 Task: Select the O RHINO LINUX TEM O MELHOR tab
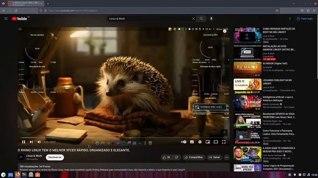pos(26,3)
